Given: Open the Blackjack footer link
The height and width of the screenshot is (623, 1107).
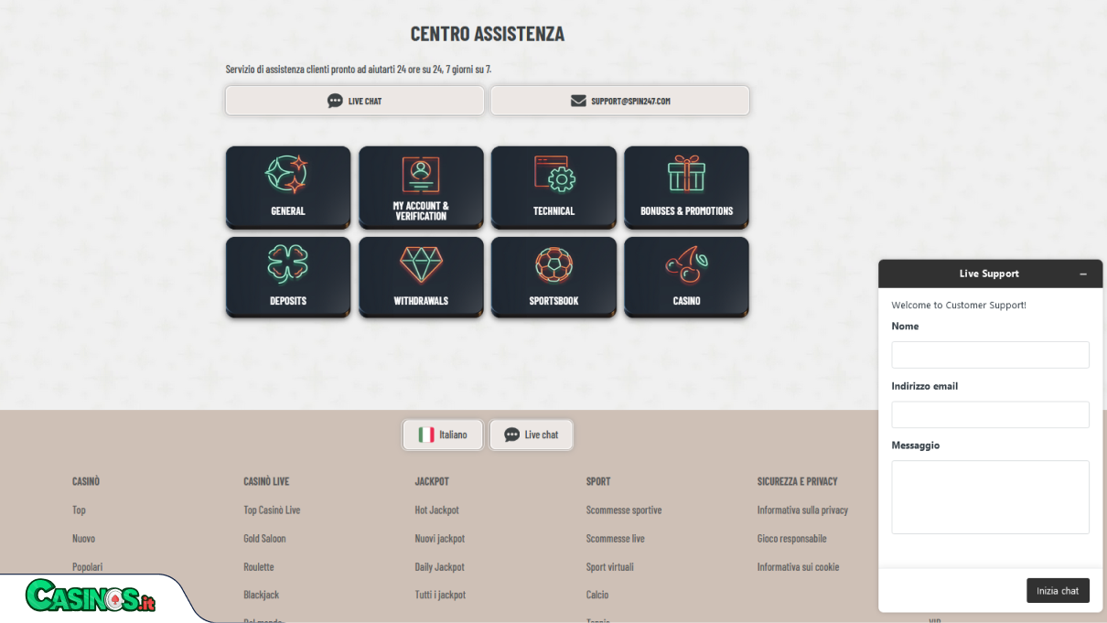Looking at the screenshot, I should pos(262,595).
